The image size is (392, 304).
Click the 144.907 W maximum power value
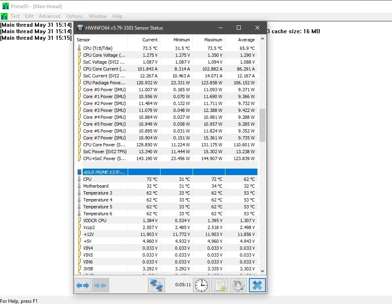[212, 158]
